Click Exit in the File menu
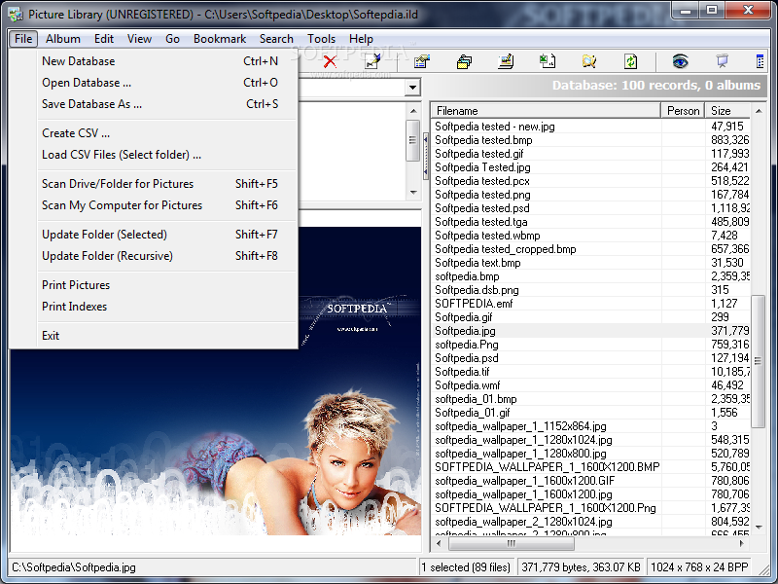Image resolution: width=778 pixels, height=584 pixels. pyautogui.click(x=154, y=336)
